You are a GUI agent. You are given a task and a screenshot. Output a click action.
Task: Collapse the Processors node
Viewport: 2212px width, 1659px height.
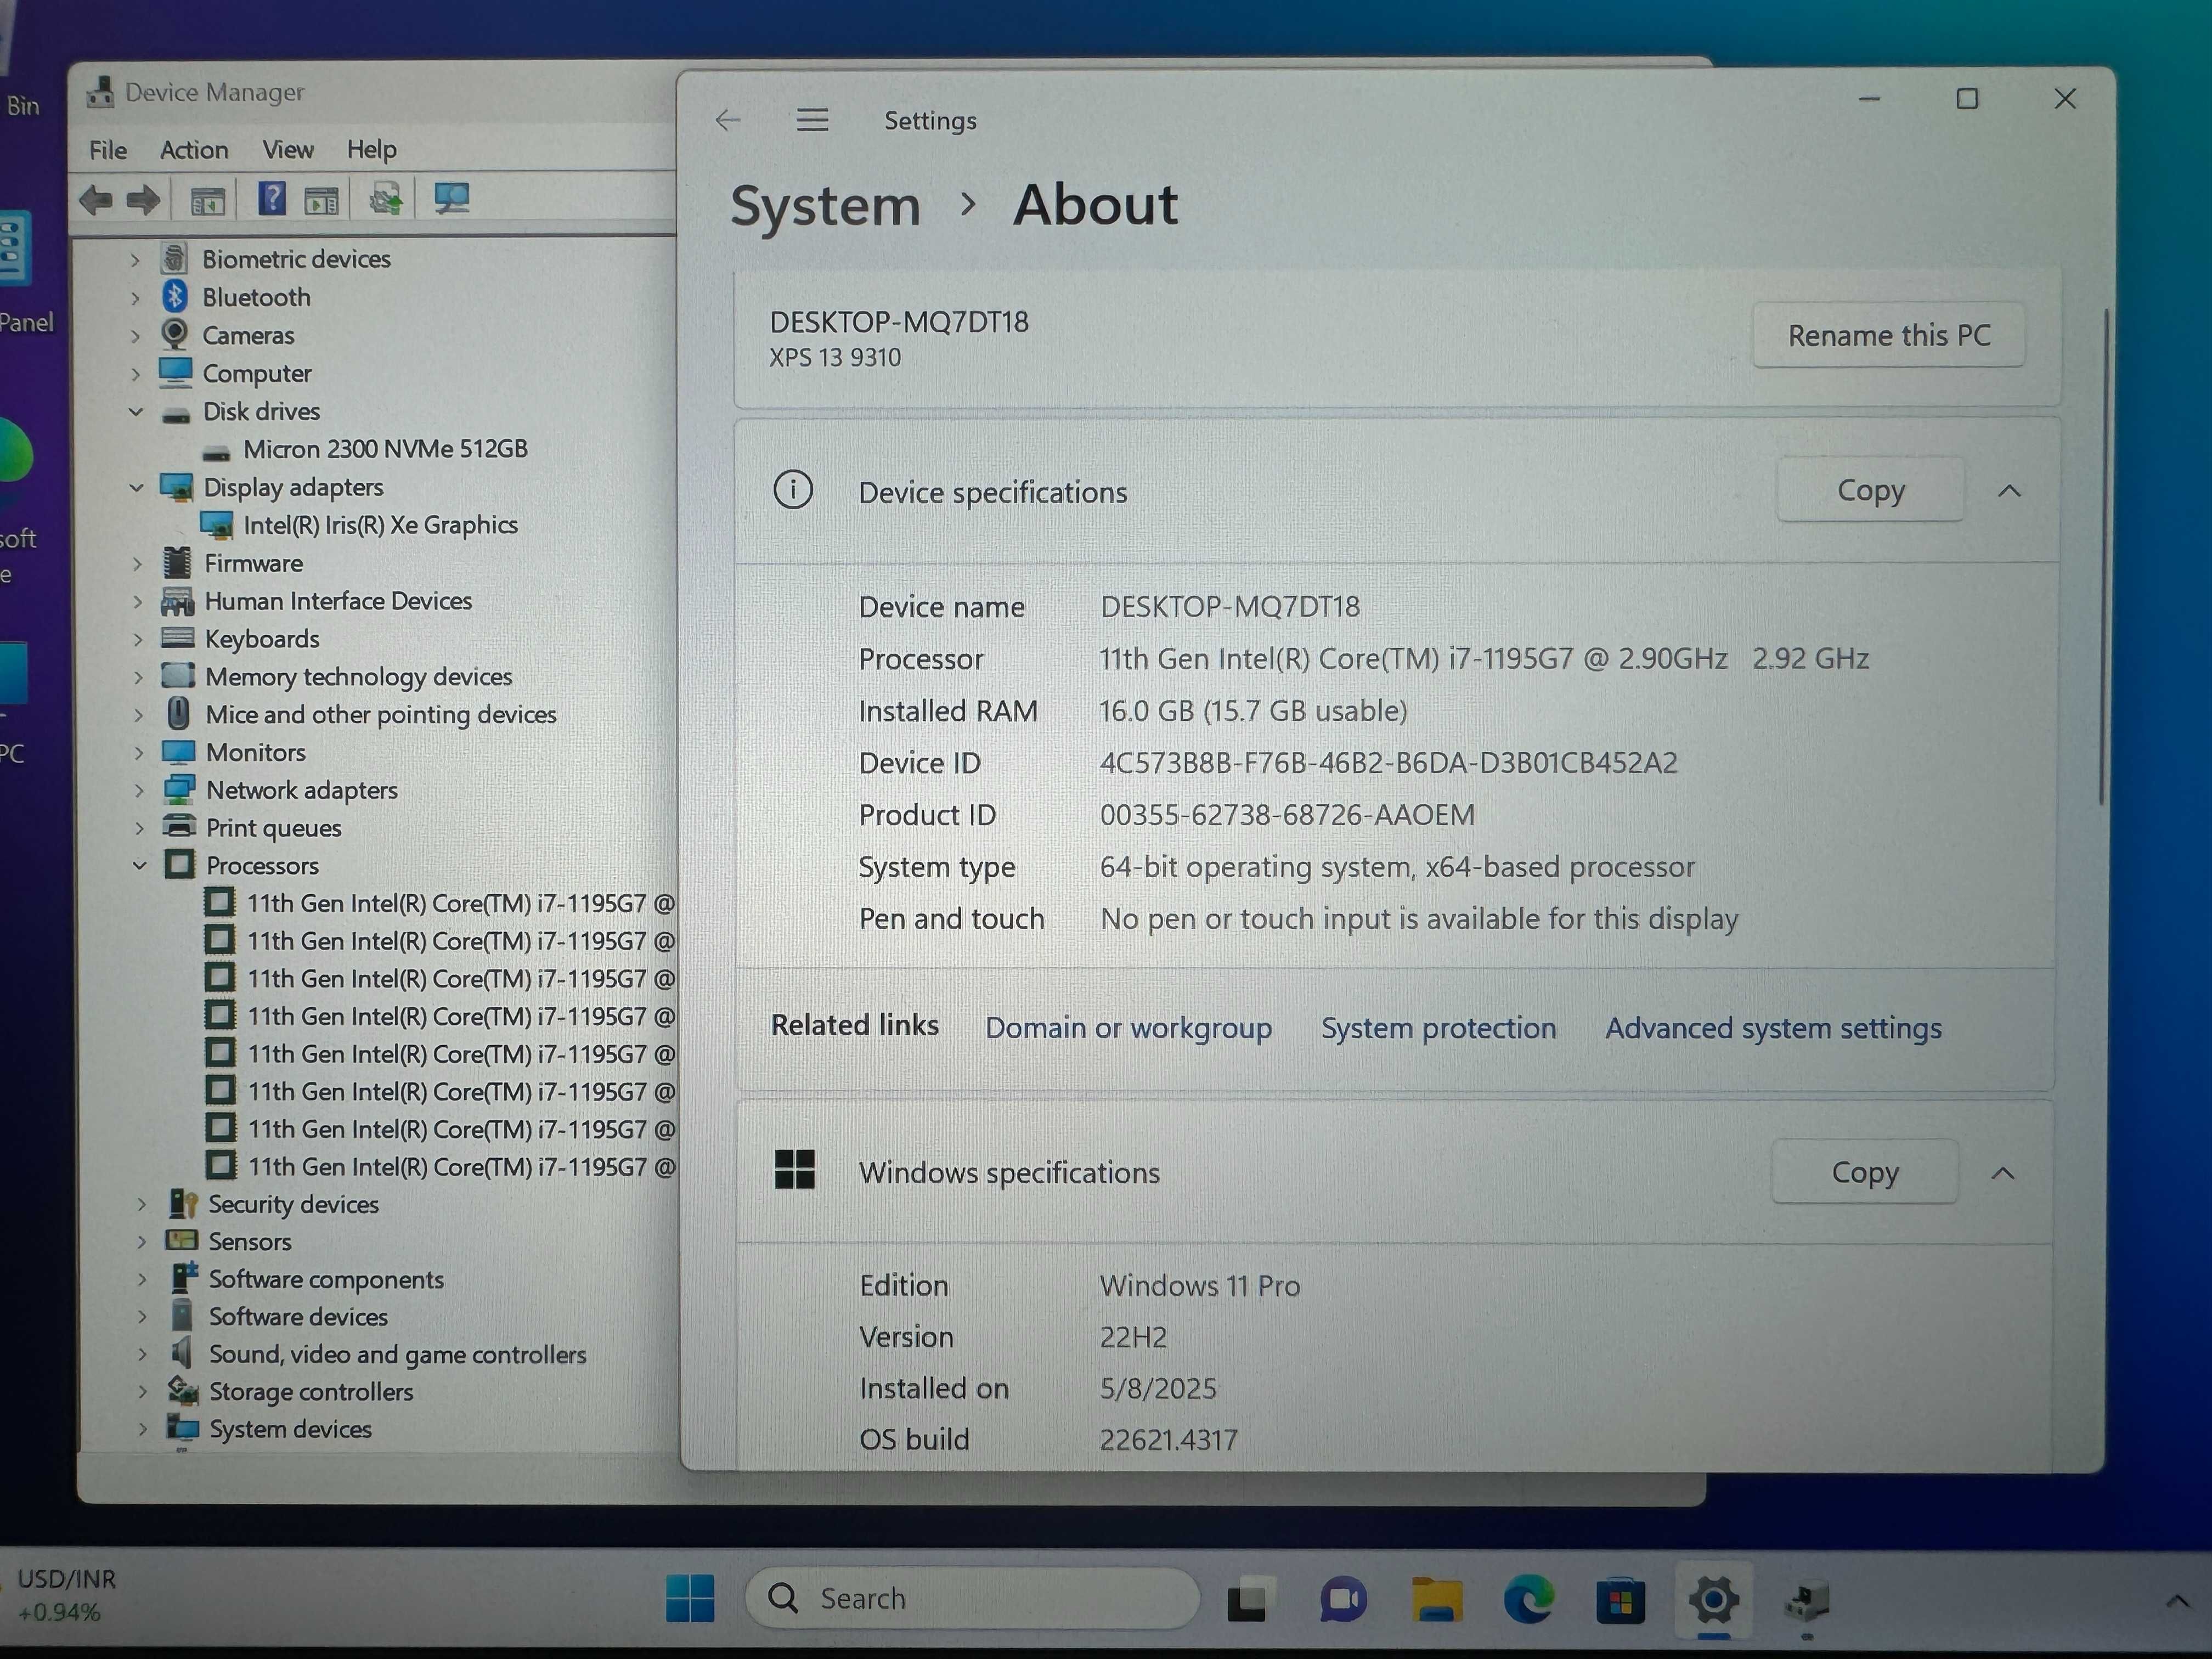point(140,865)
